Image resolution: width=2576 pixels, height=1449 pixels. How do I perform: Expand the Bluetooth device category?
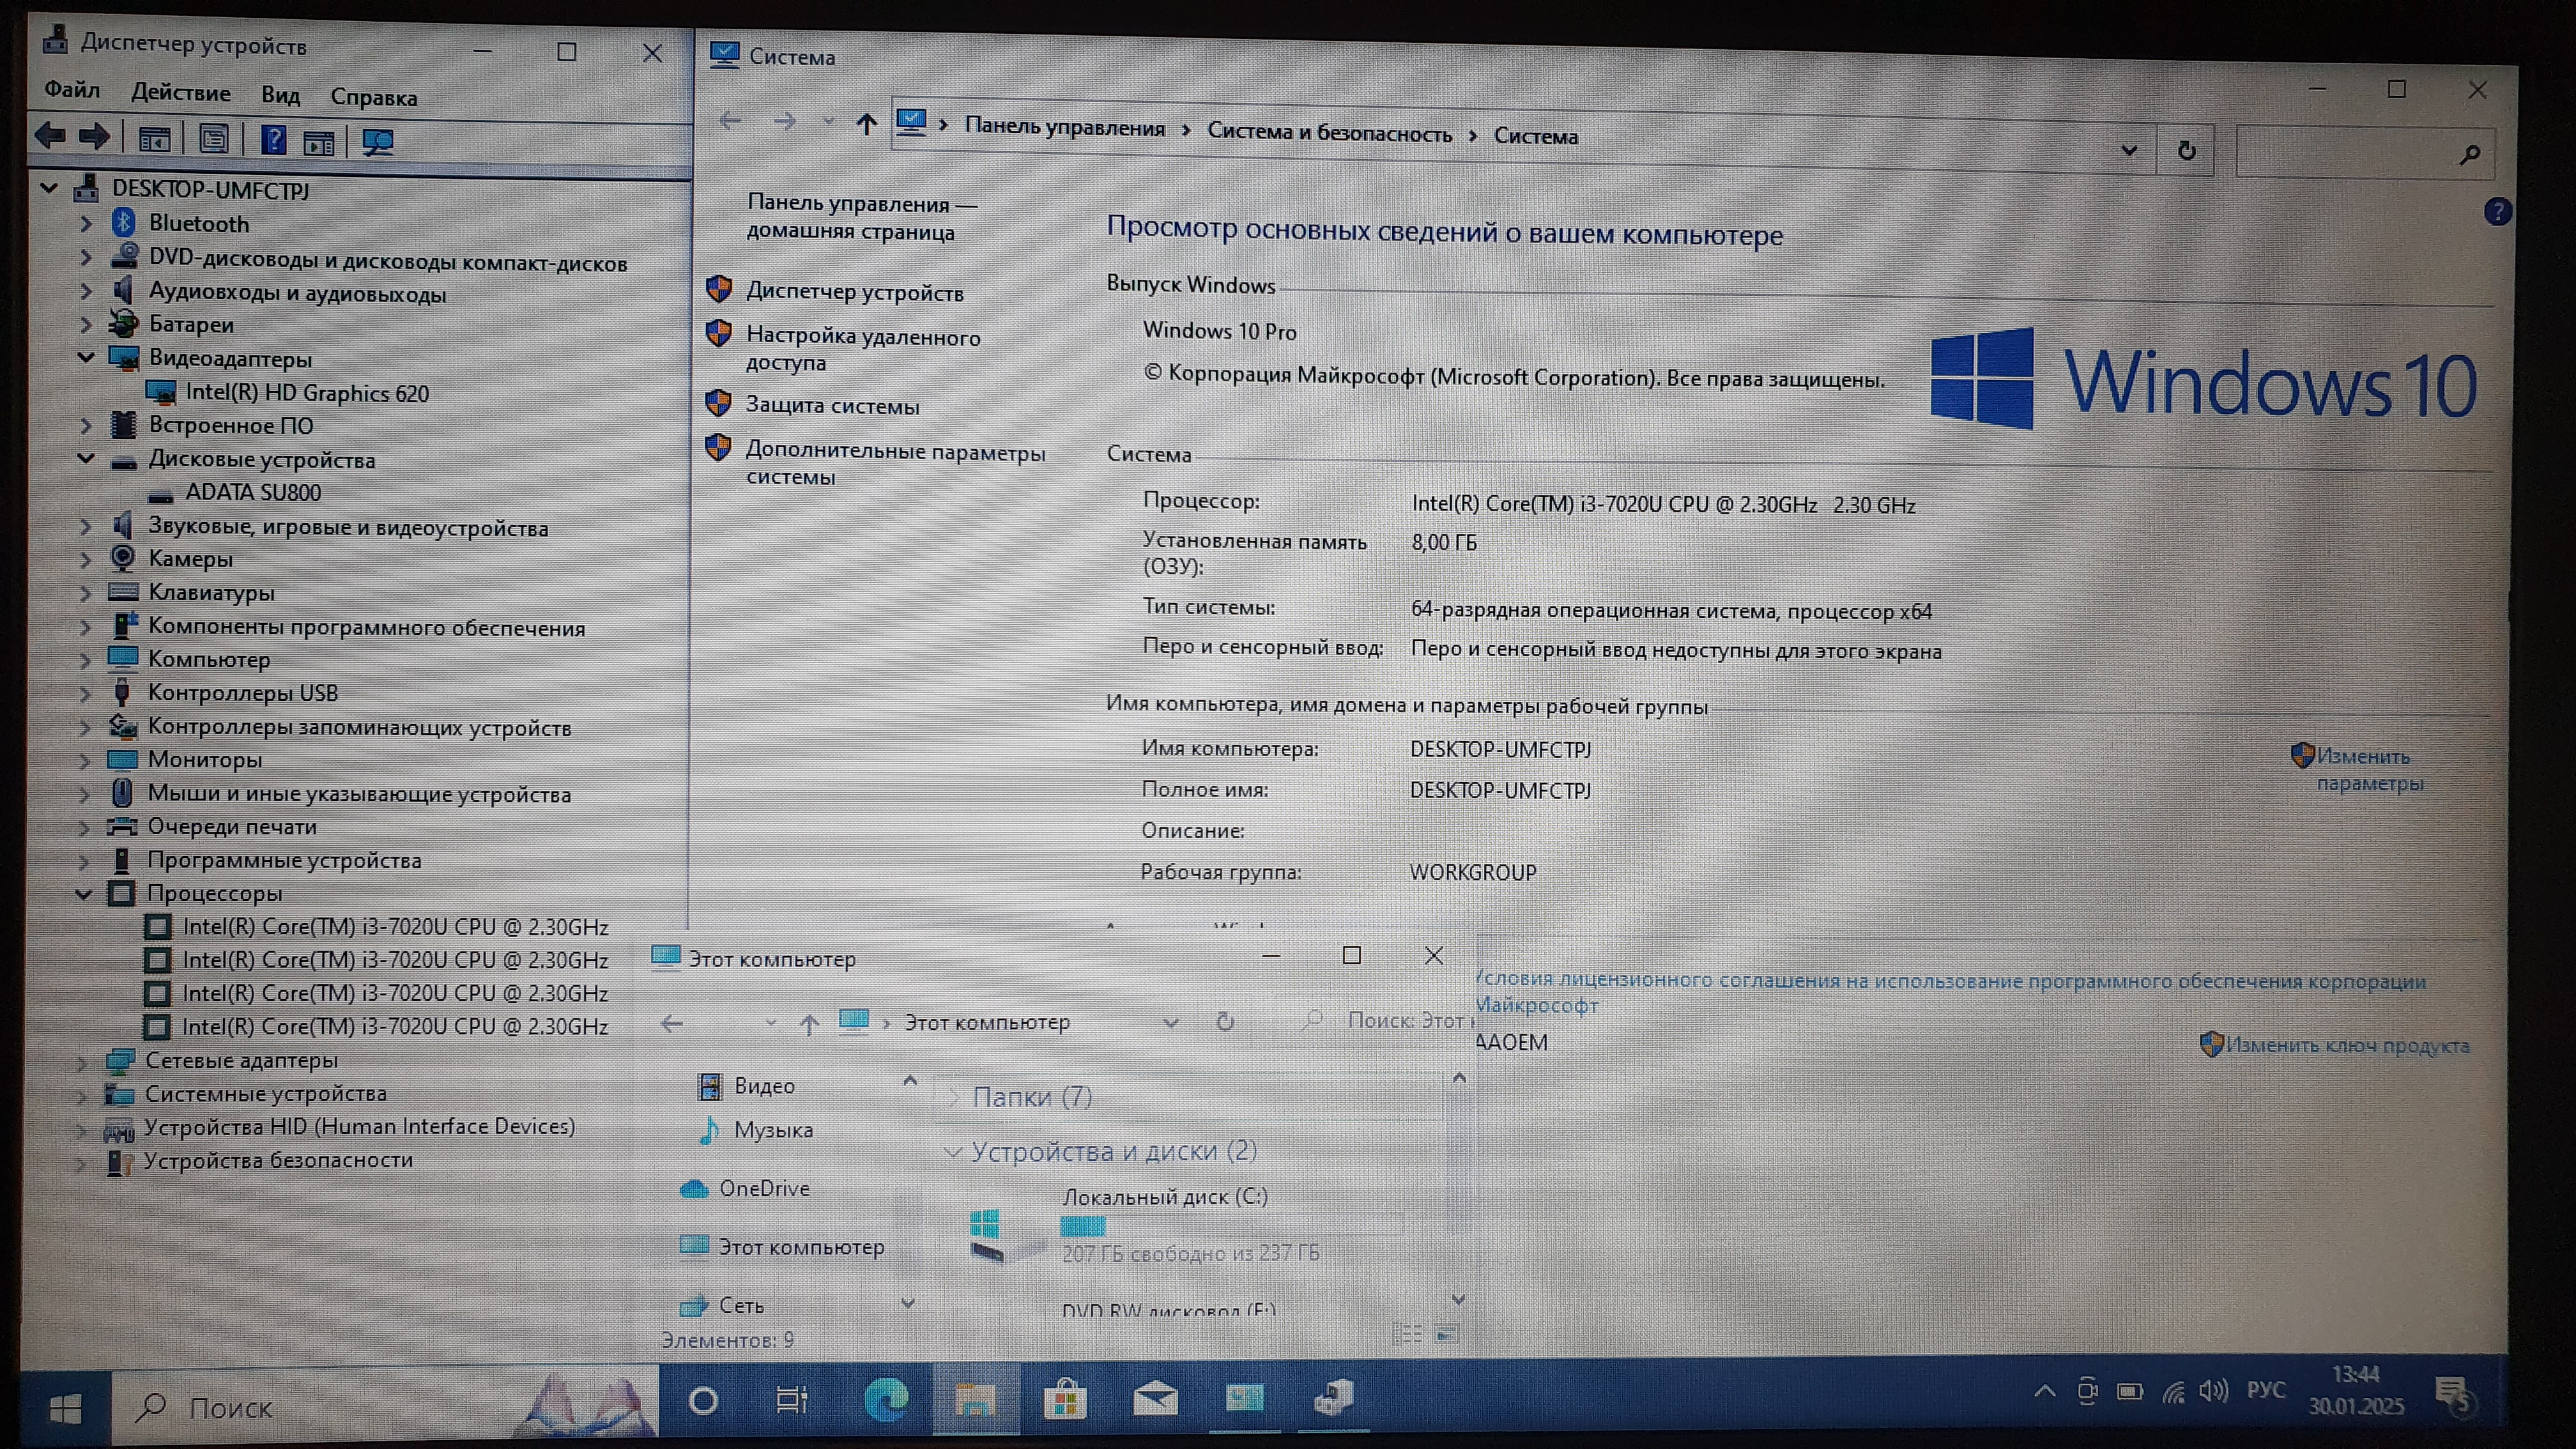[x=86, y=224]
